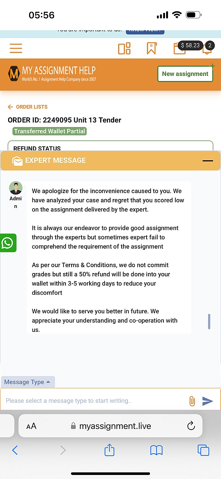Open wallet balance showing $58.23
The width and height of the screenshot is (221, 479).
[x=190, y=46]
